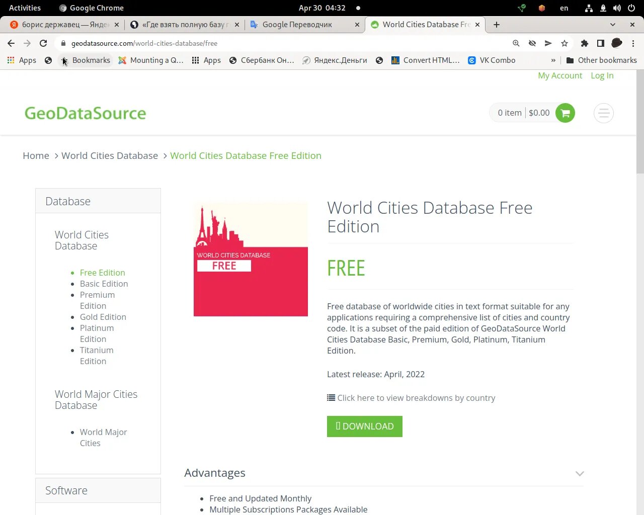This screenshot has width=644, height=515.
Task: Click the send/share arrow icon in address bar
Action: 548,43
